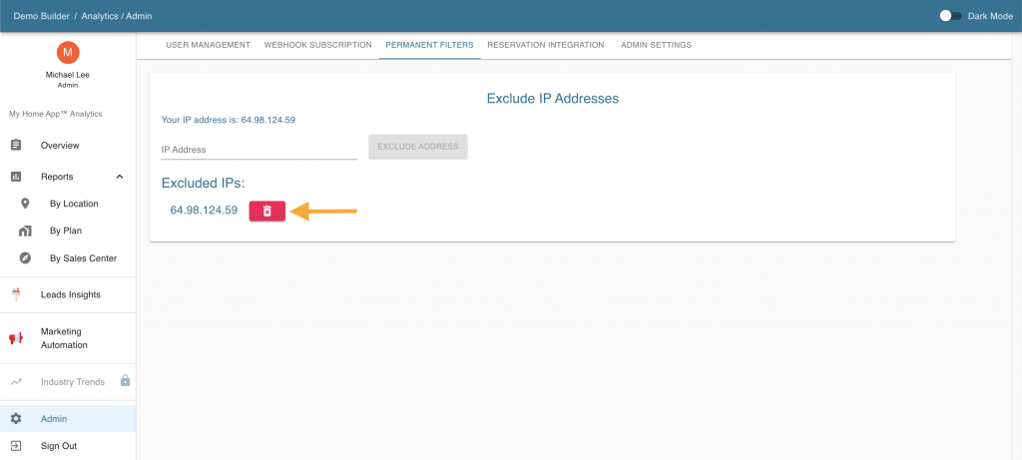1022x460 pixels.
Task: Switch to the Webhook Subscription tab
Action: pos(318,45)
